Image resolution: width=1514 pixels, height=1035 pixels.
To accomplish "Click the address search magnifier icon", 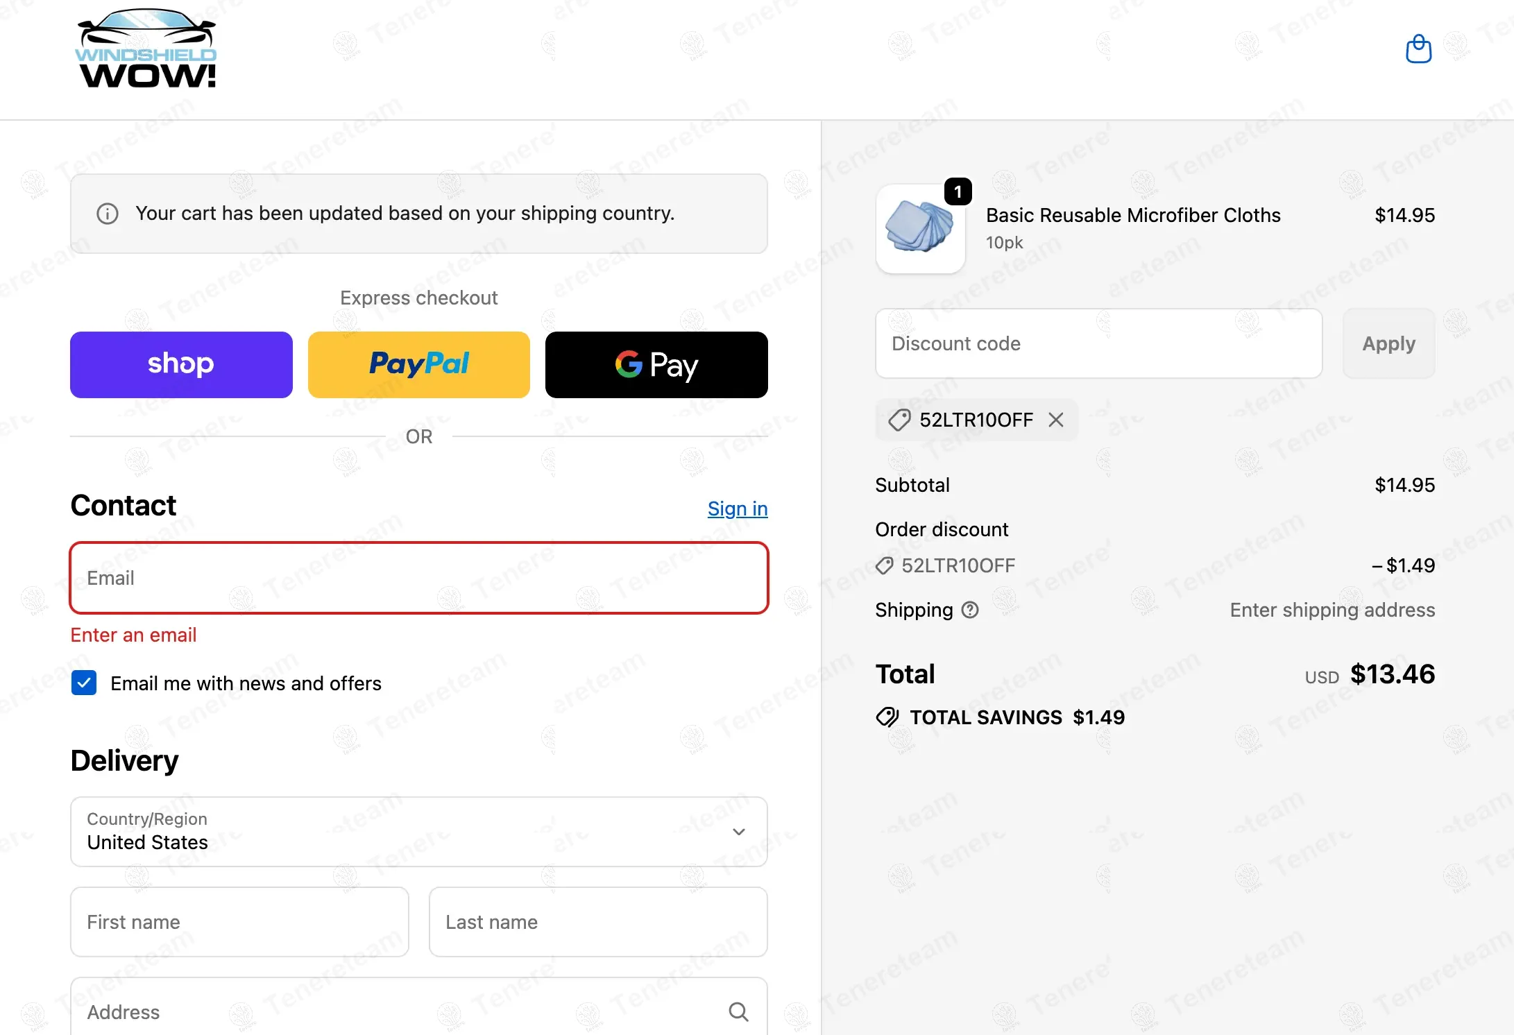I will [x=738, y=1012].
